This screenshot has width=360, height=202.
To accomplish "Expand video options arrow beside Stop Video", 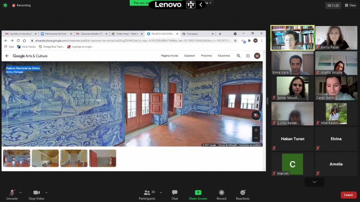I will pos(46,193).
